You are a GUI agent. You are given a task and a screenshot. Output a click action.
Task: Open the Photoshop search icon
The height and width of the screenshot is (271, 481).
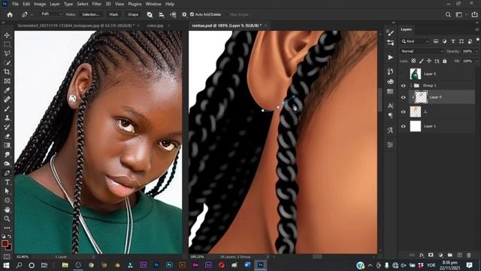pyautogui.click(x=448, y=14)
